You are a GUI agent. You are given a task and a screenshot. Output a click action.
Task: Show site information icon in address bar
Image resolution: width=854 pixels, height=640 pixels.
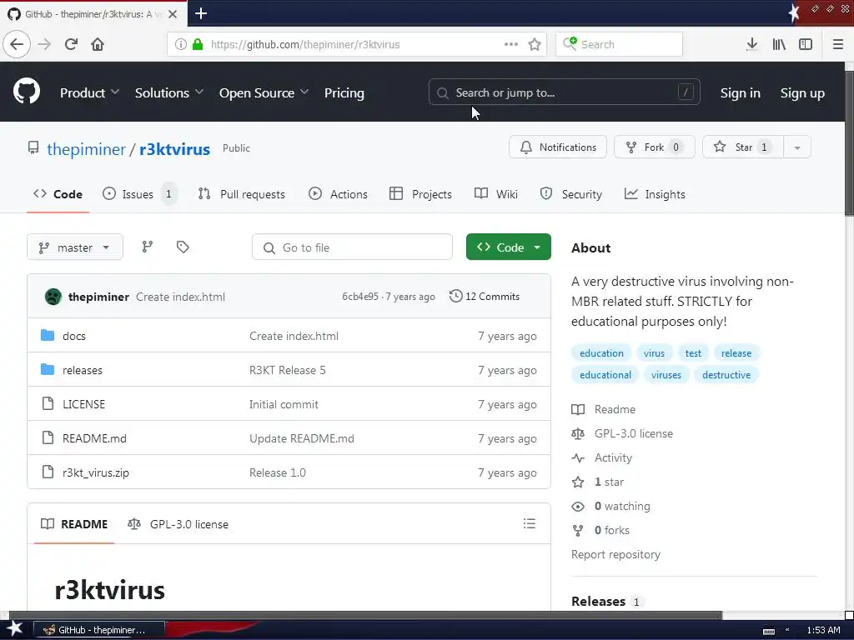(180, 44)
